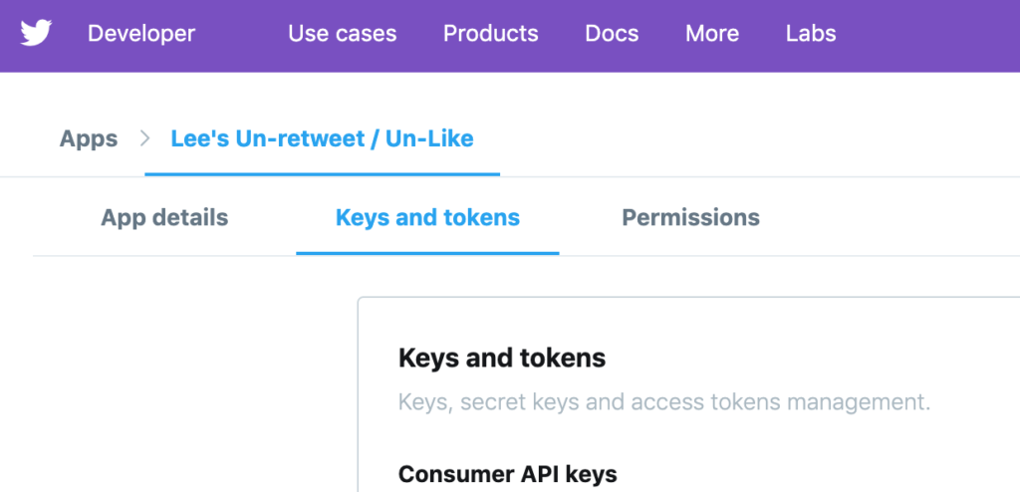Click the Consumer API keys heading
1020x492 pixels.
coord(507,474)
